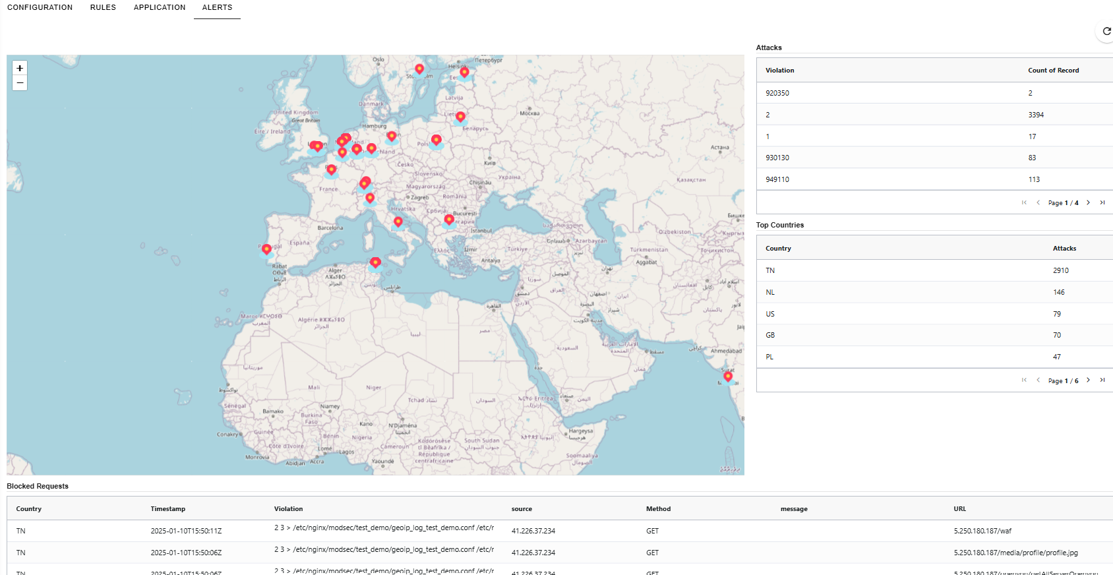Screen dimensions: 1113x575
Task: Select violation 930130 row
Action: 934,158
